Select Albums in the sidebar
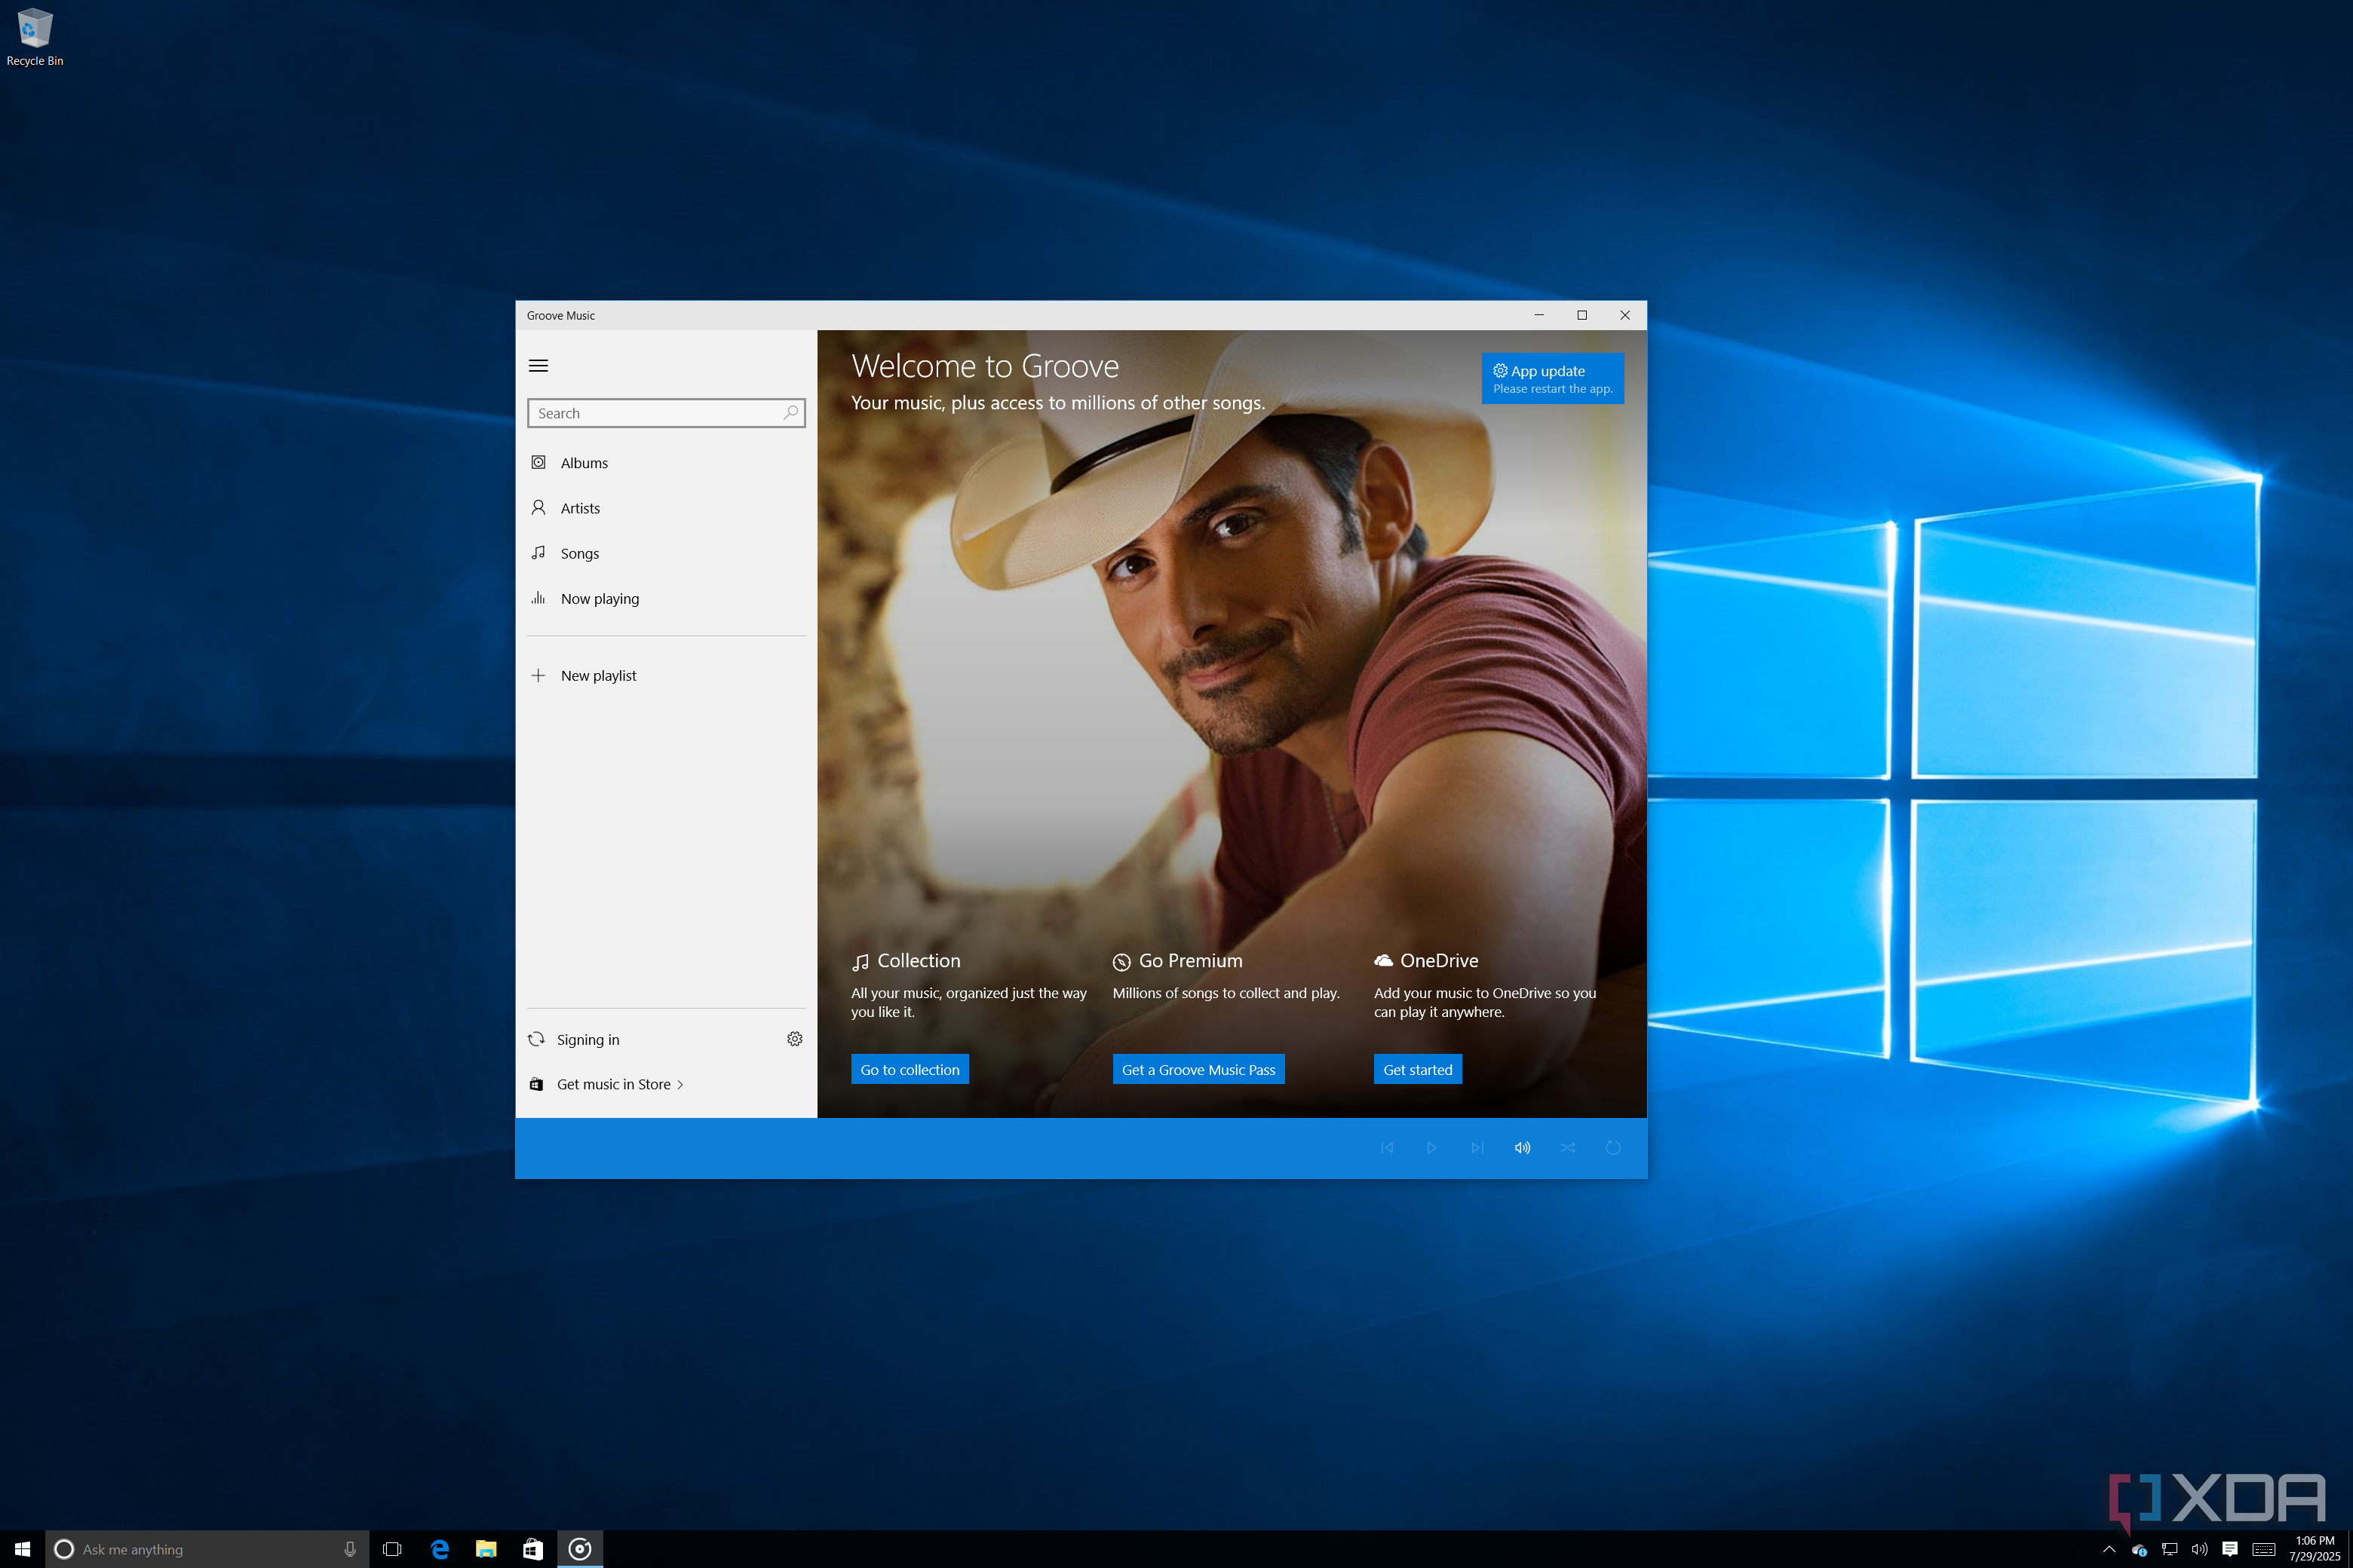The image size is (2353, 1568). (x=583, y=462)
